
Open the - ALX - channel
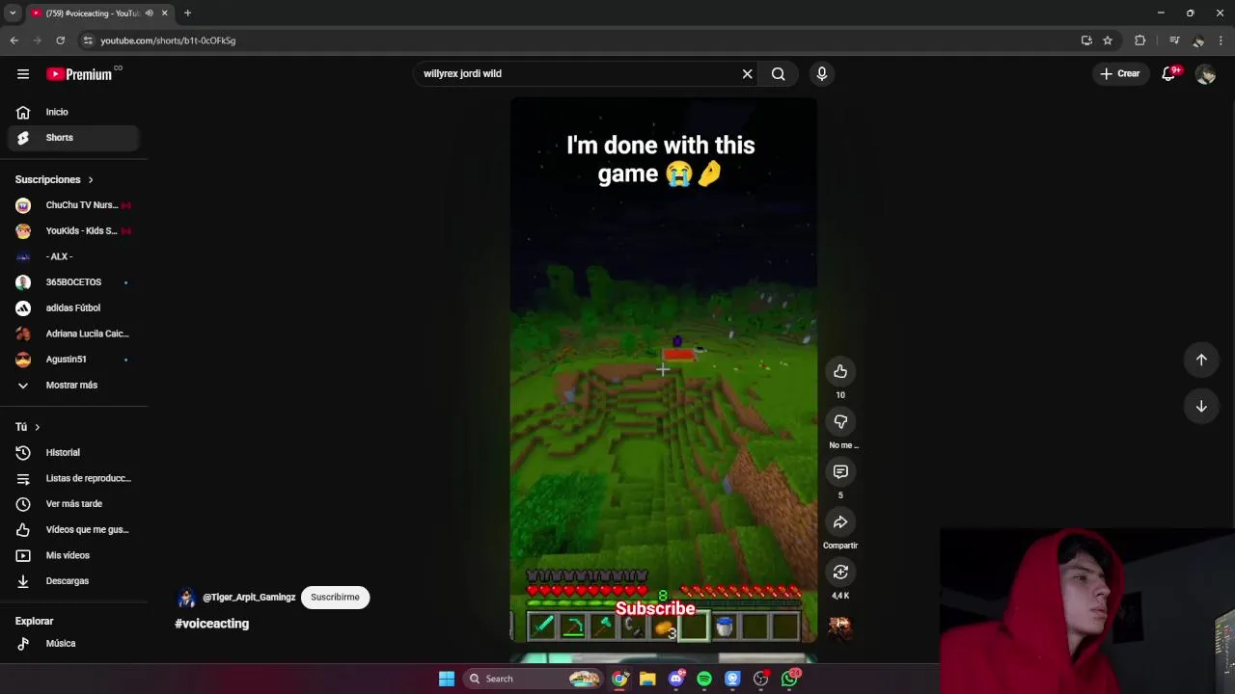[73, 256]
